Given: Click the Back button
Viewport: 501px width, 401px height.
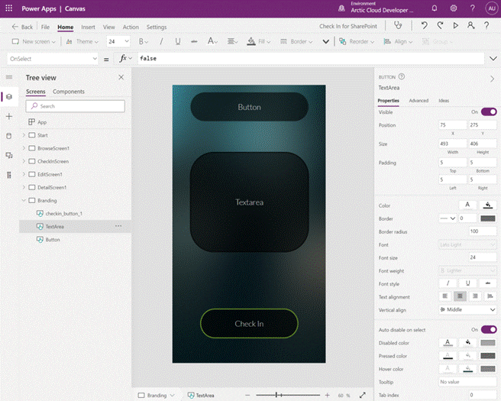Looking at the screenshot, I should [22, 27].
